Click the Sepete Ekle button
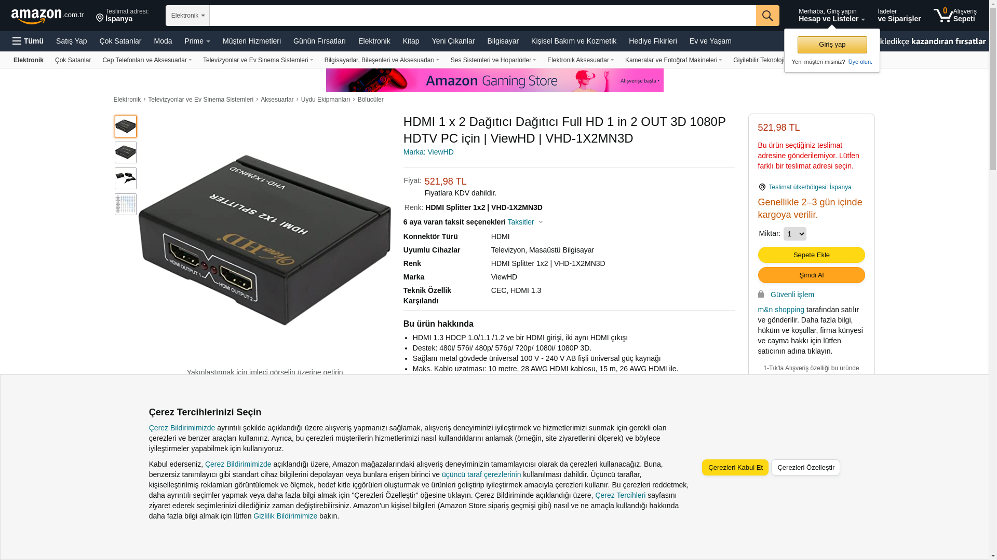Image resolution: width=997 pixels, height=560 pixels. (811, 255)
